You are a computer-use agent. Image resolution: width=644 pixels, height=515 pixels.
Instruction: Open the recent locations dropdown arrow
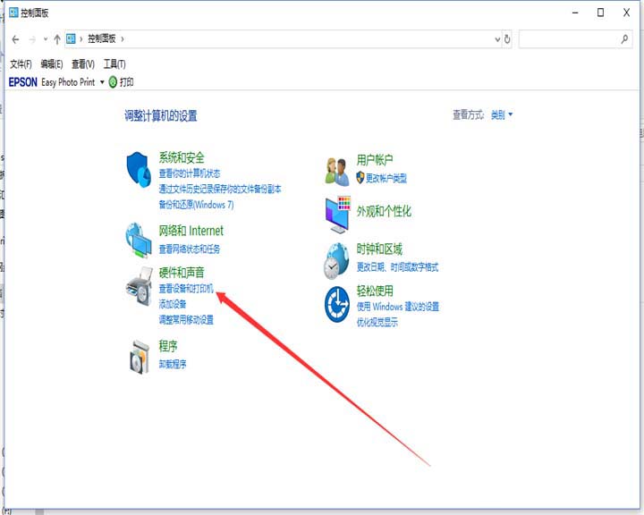pos(46,39)
